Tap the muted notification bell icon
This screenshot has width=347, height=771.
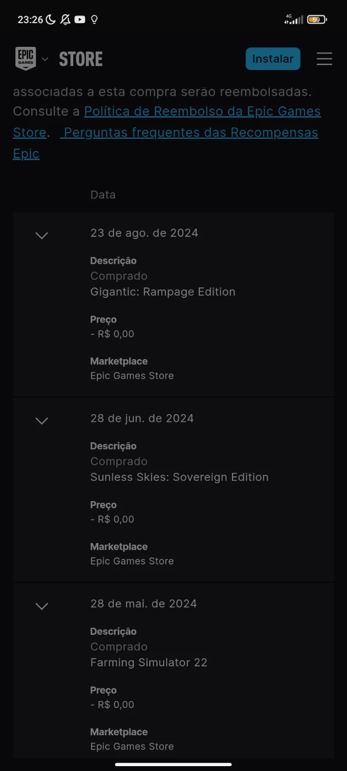coord(66,20)
